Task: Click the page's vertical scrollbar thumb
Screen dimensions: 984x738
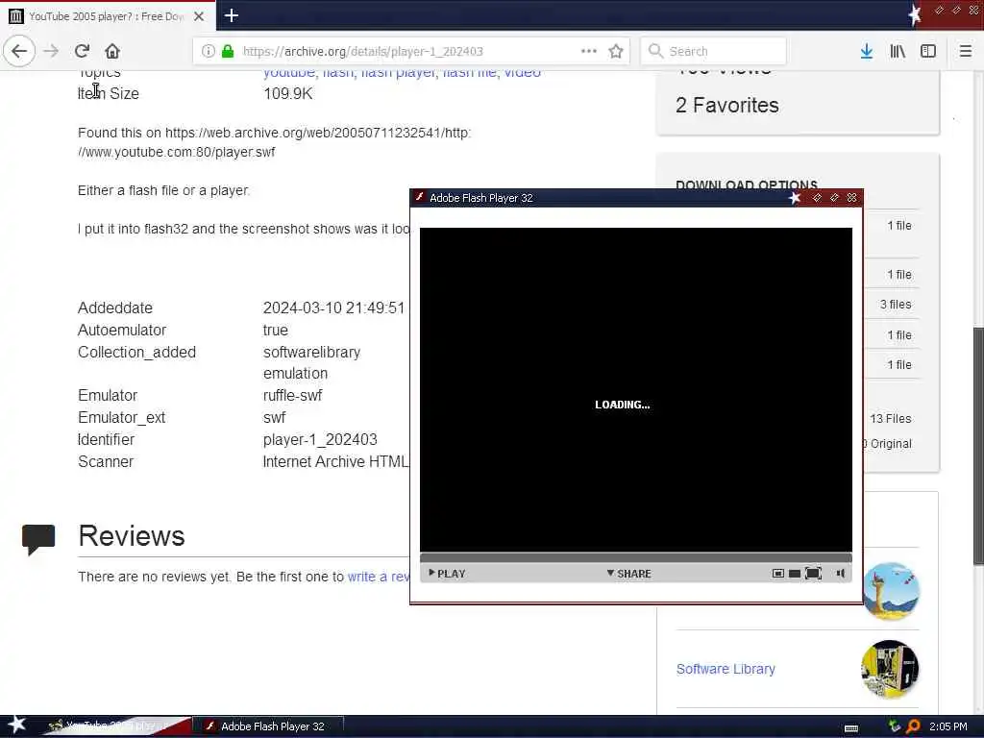Action: [977, 446]
